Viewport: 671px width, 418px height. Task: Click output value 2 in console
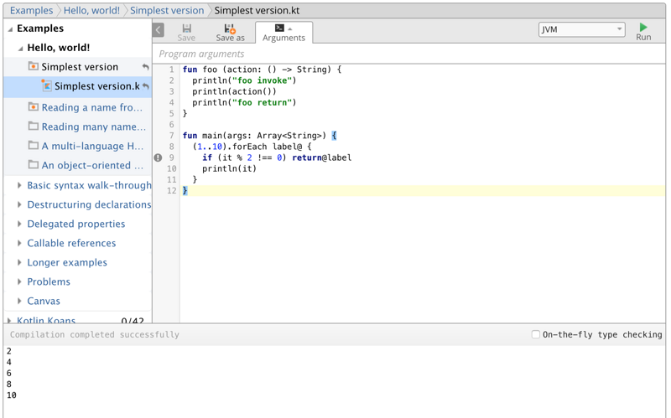[9, 351]
